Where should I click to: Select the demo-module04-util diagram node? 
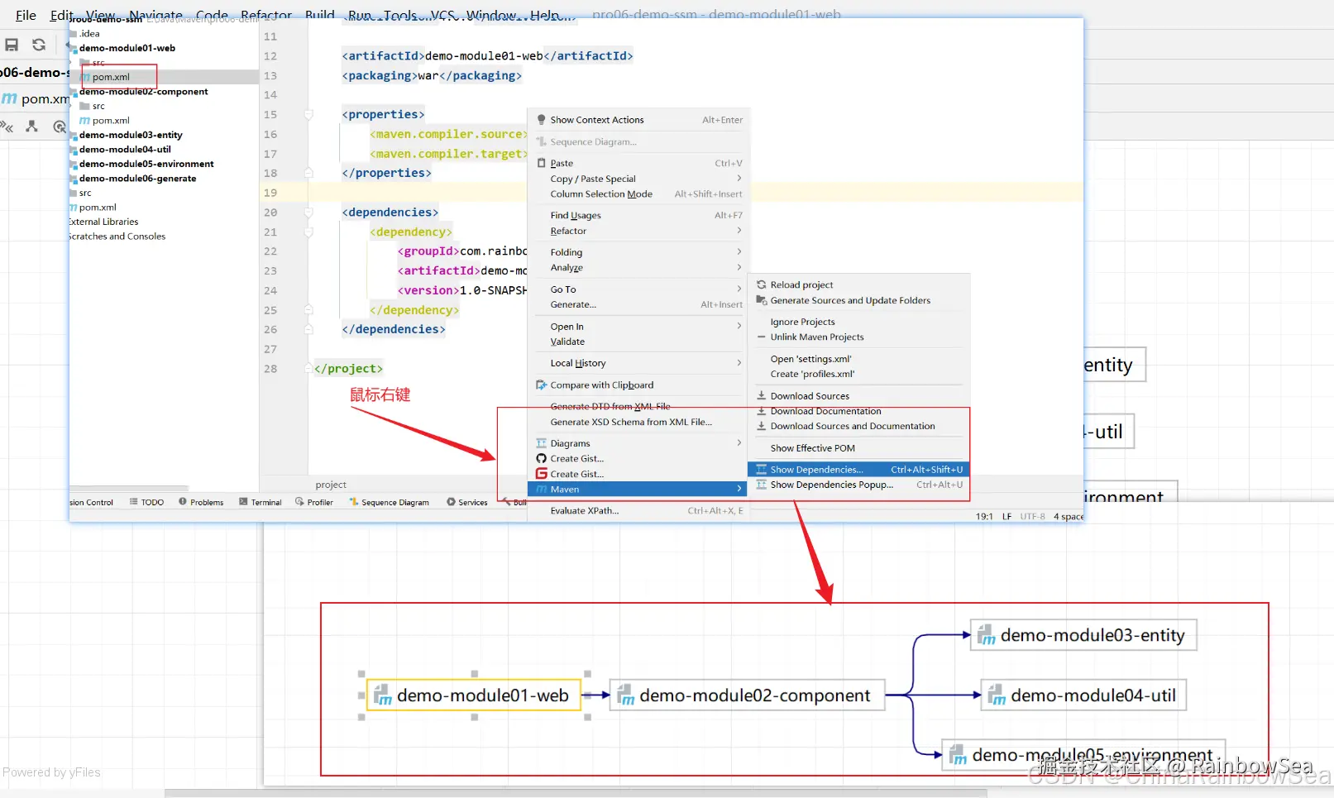pyautogui.click(x=1083, y=695)
